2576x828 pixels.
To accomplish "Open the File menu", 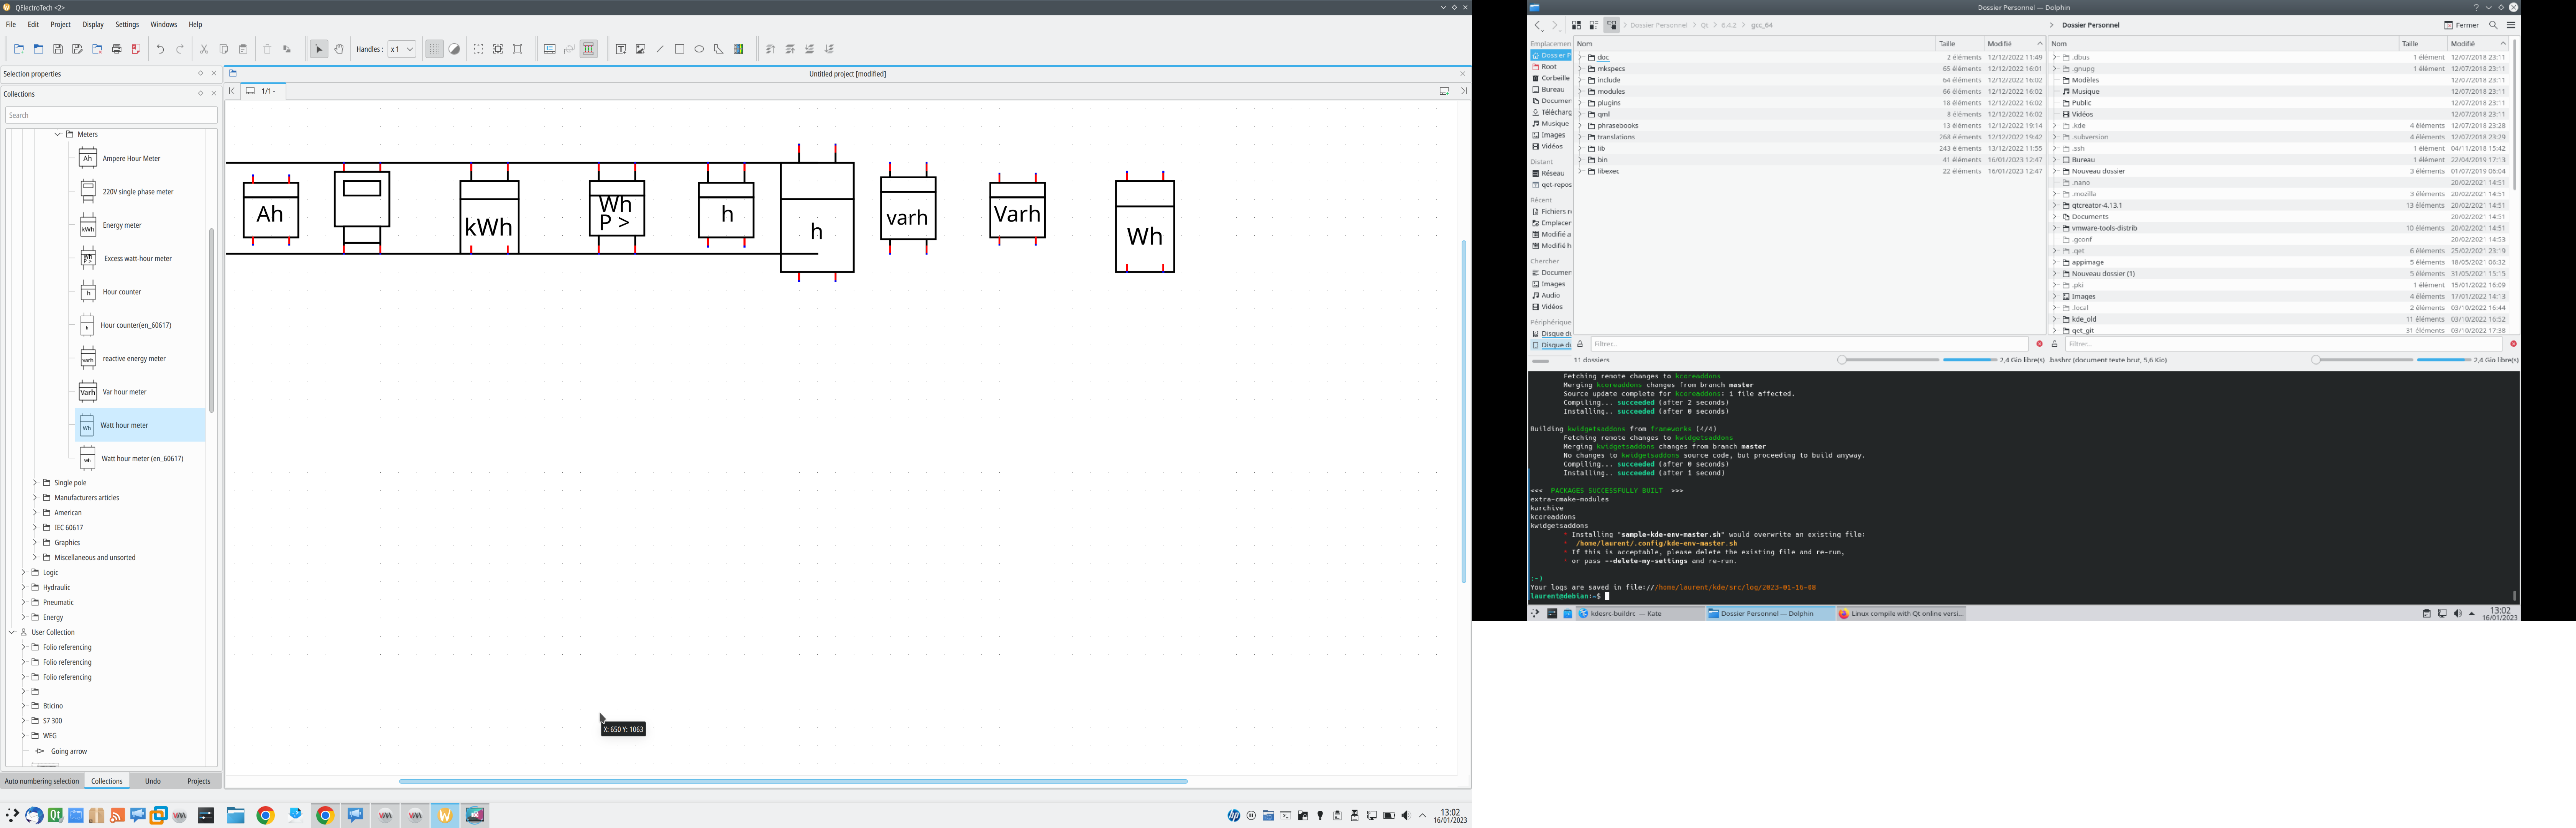I will click(11, 25).
